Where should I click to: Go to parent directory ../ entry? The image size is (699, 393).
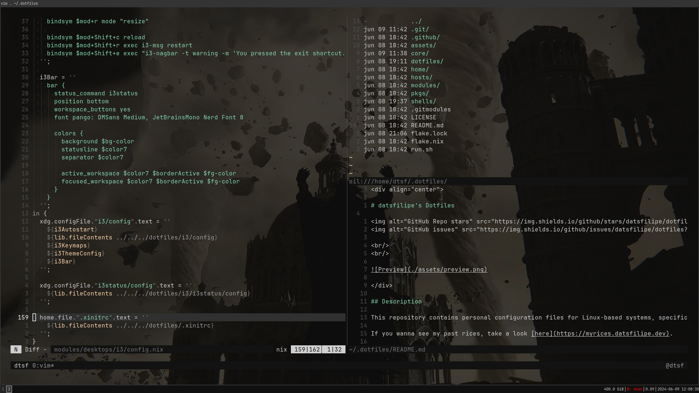tap(416, 21)
